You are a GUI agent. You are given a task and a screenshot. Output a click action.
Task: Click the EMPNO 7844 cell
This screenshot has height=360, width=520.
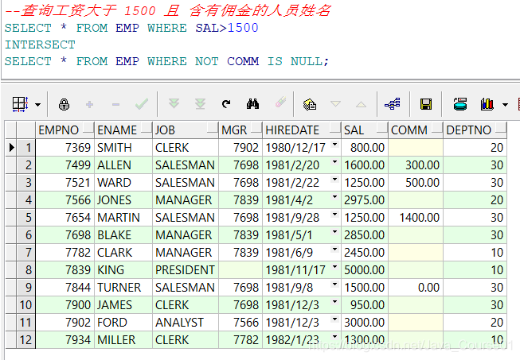[65, 288]
